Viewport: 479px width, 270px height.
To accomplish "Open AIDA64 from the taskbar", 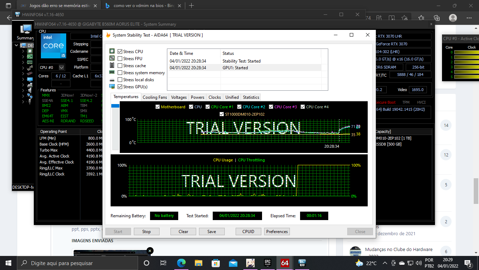I will pyautogui.click(x=285, y=263).
